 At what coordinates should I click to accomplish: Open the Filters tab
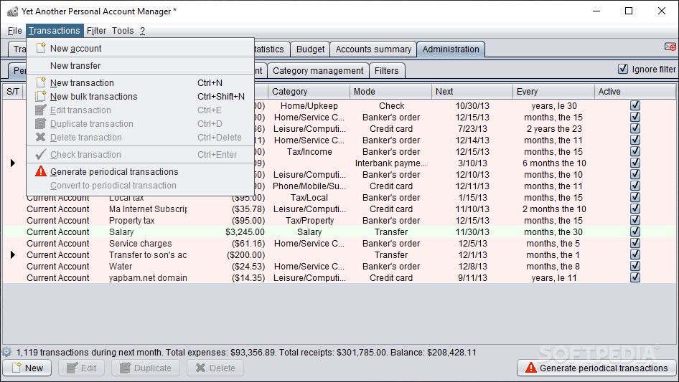tap(387, 70)
